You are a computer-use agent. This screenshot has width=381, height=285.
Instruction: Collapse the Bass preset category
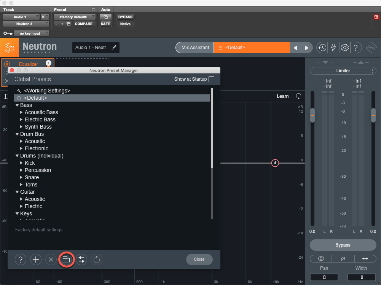click(x=17, y=105)
